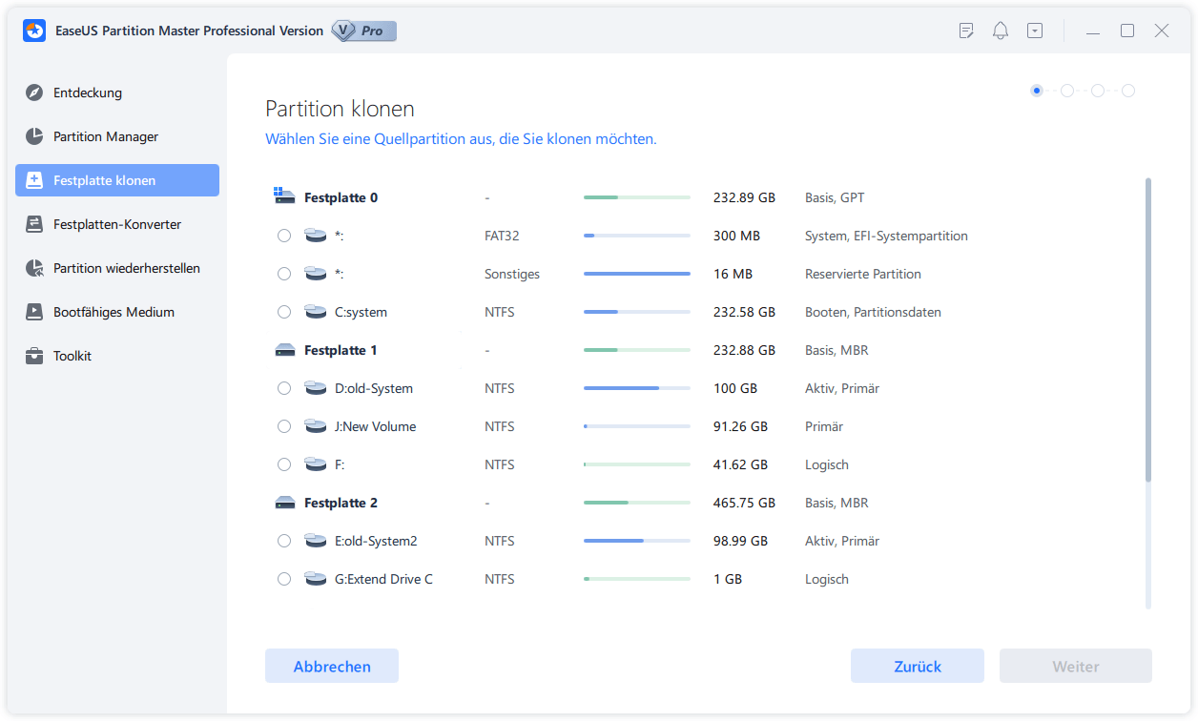This screenshot has height=721, width=1198.
Task: Click the 'Partition klonen' heading
Action: pos(340,108)
